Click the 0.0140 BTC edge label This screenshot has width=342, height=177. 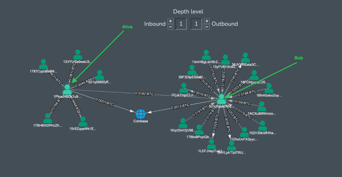point(234,77)
